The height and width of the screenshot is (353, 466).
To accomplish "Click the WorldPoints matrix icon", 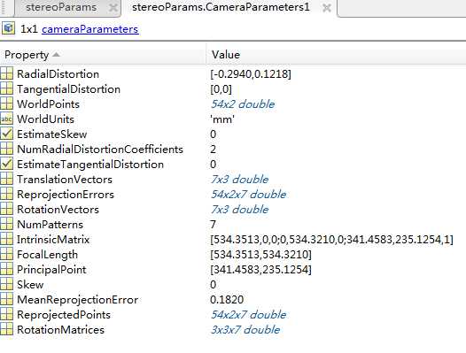I will tap(6, 104).
